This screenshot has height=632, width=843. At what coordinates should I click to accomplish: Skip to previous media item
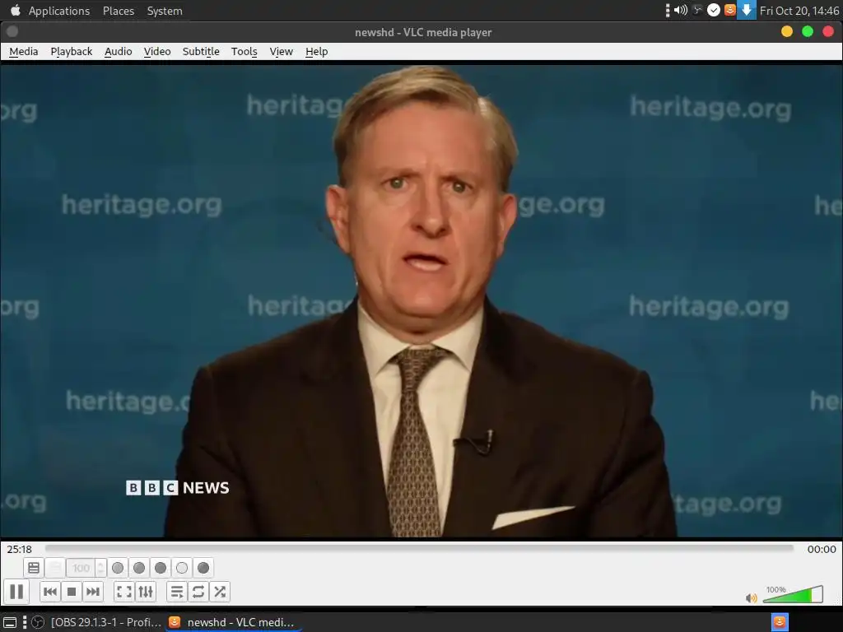pyautogui.click(x=50, y=592)
